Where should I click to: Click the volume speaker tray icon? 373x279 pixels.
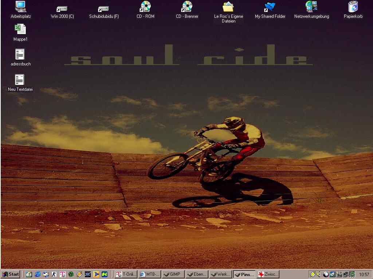point(318,274)
